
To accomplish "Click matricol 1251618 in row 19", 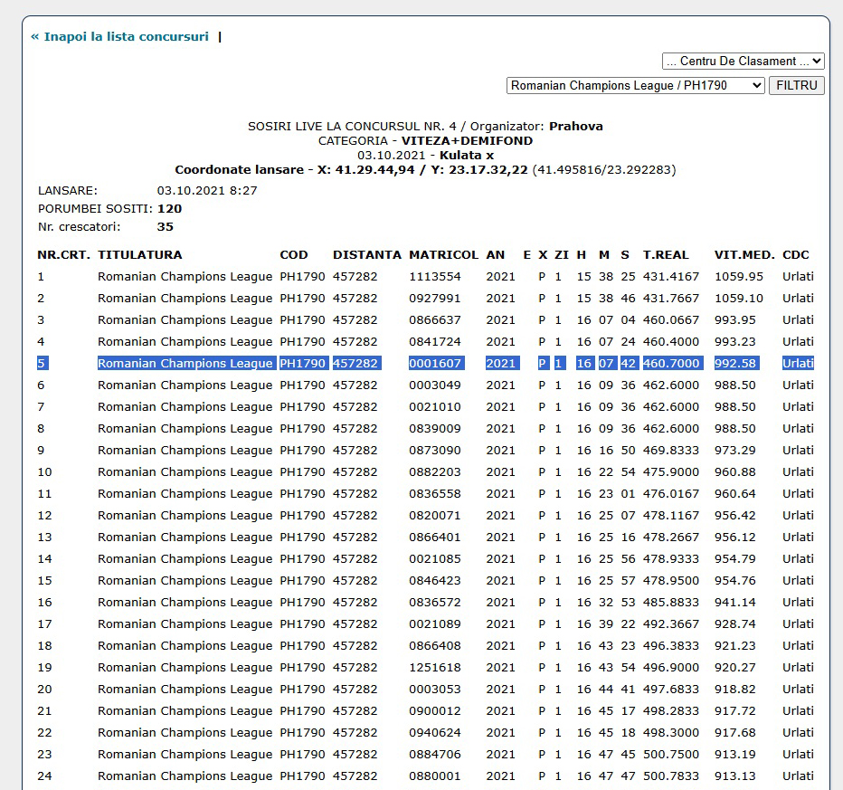I will [x=434, y=668].
